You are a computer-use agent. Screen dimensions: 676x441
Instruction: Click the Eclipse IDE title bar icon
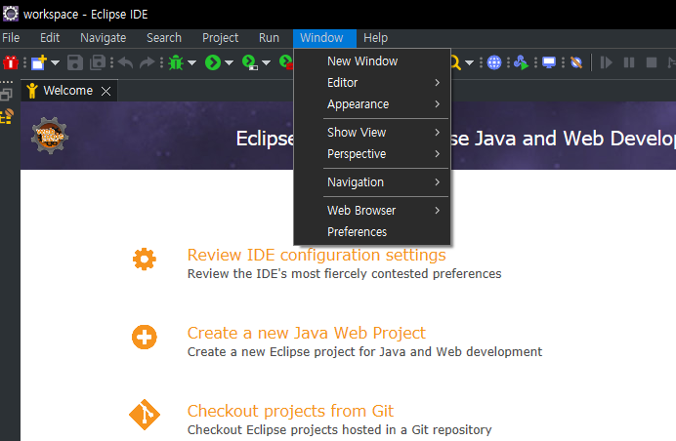click(11, 14)
